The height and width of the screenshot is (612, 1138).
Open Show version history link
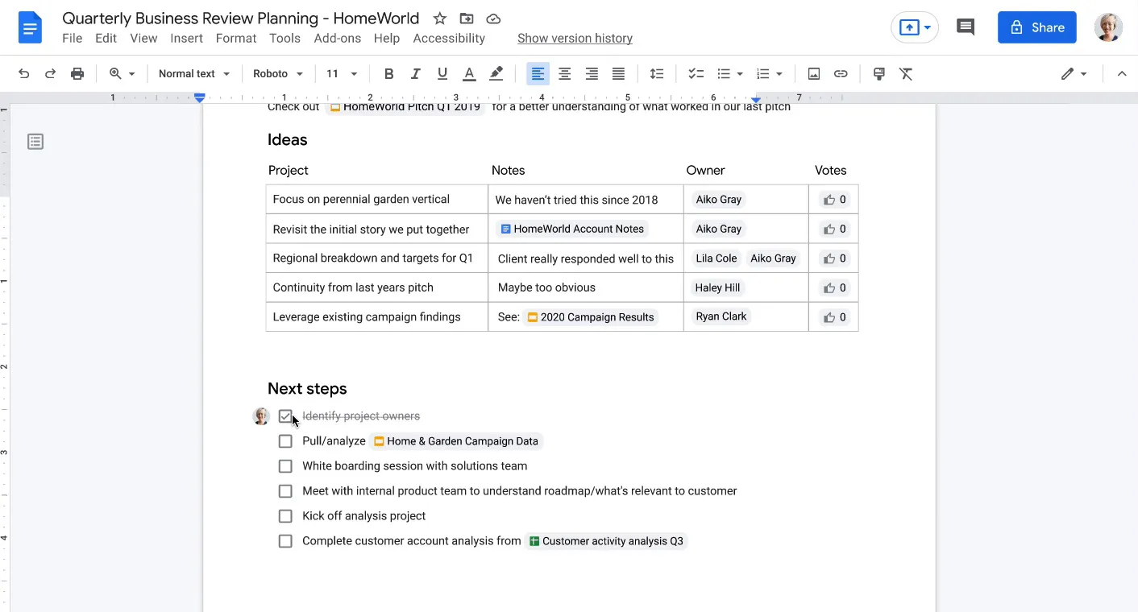tap(575, 38)
